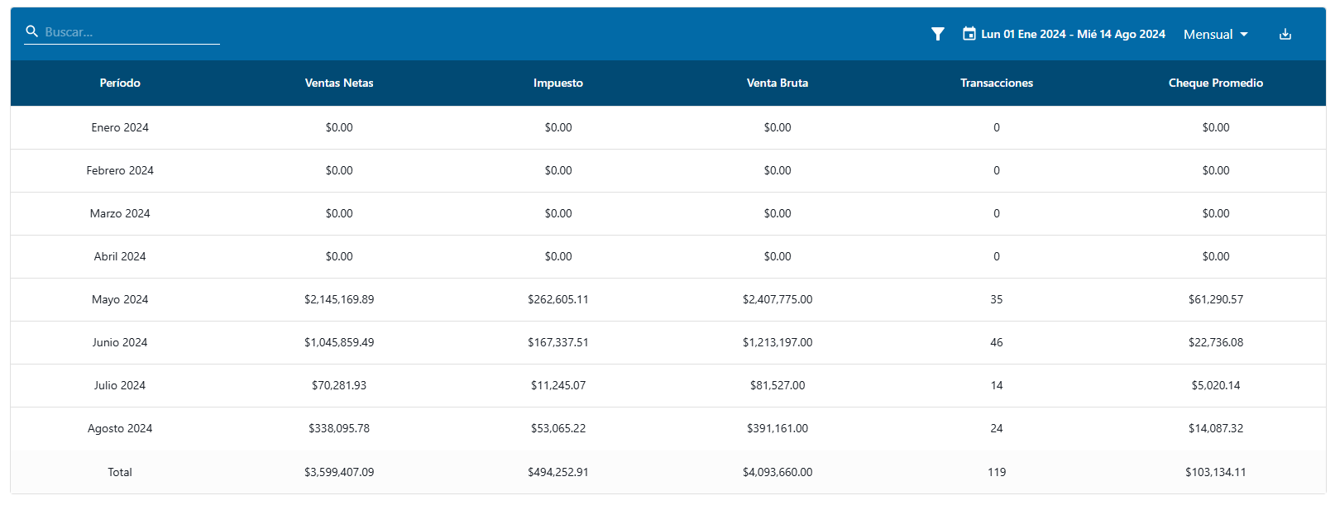This screenshot has height=510, width=1335.
Task: Sort by the Período column header
Action: click(120, 83)
